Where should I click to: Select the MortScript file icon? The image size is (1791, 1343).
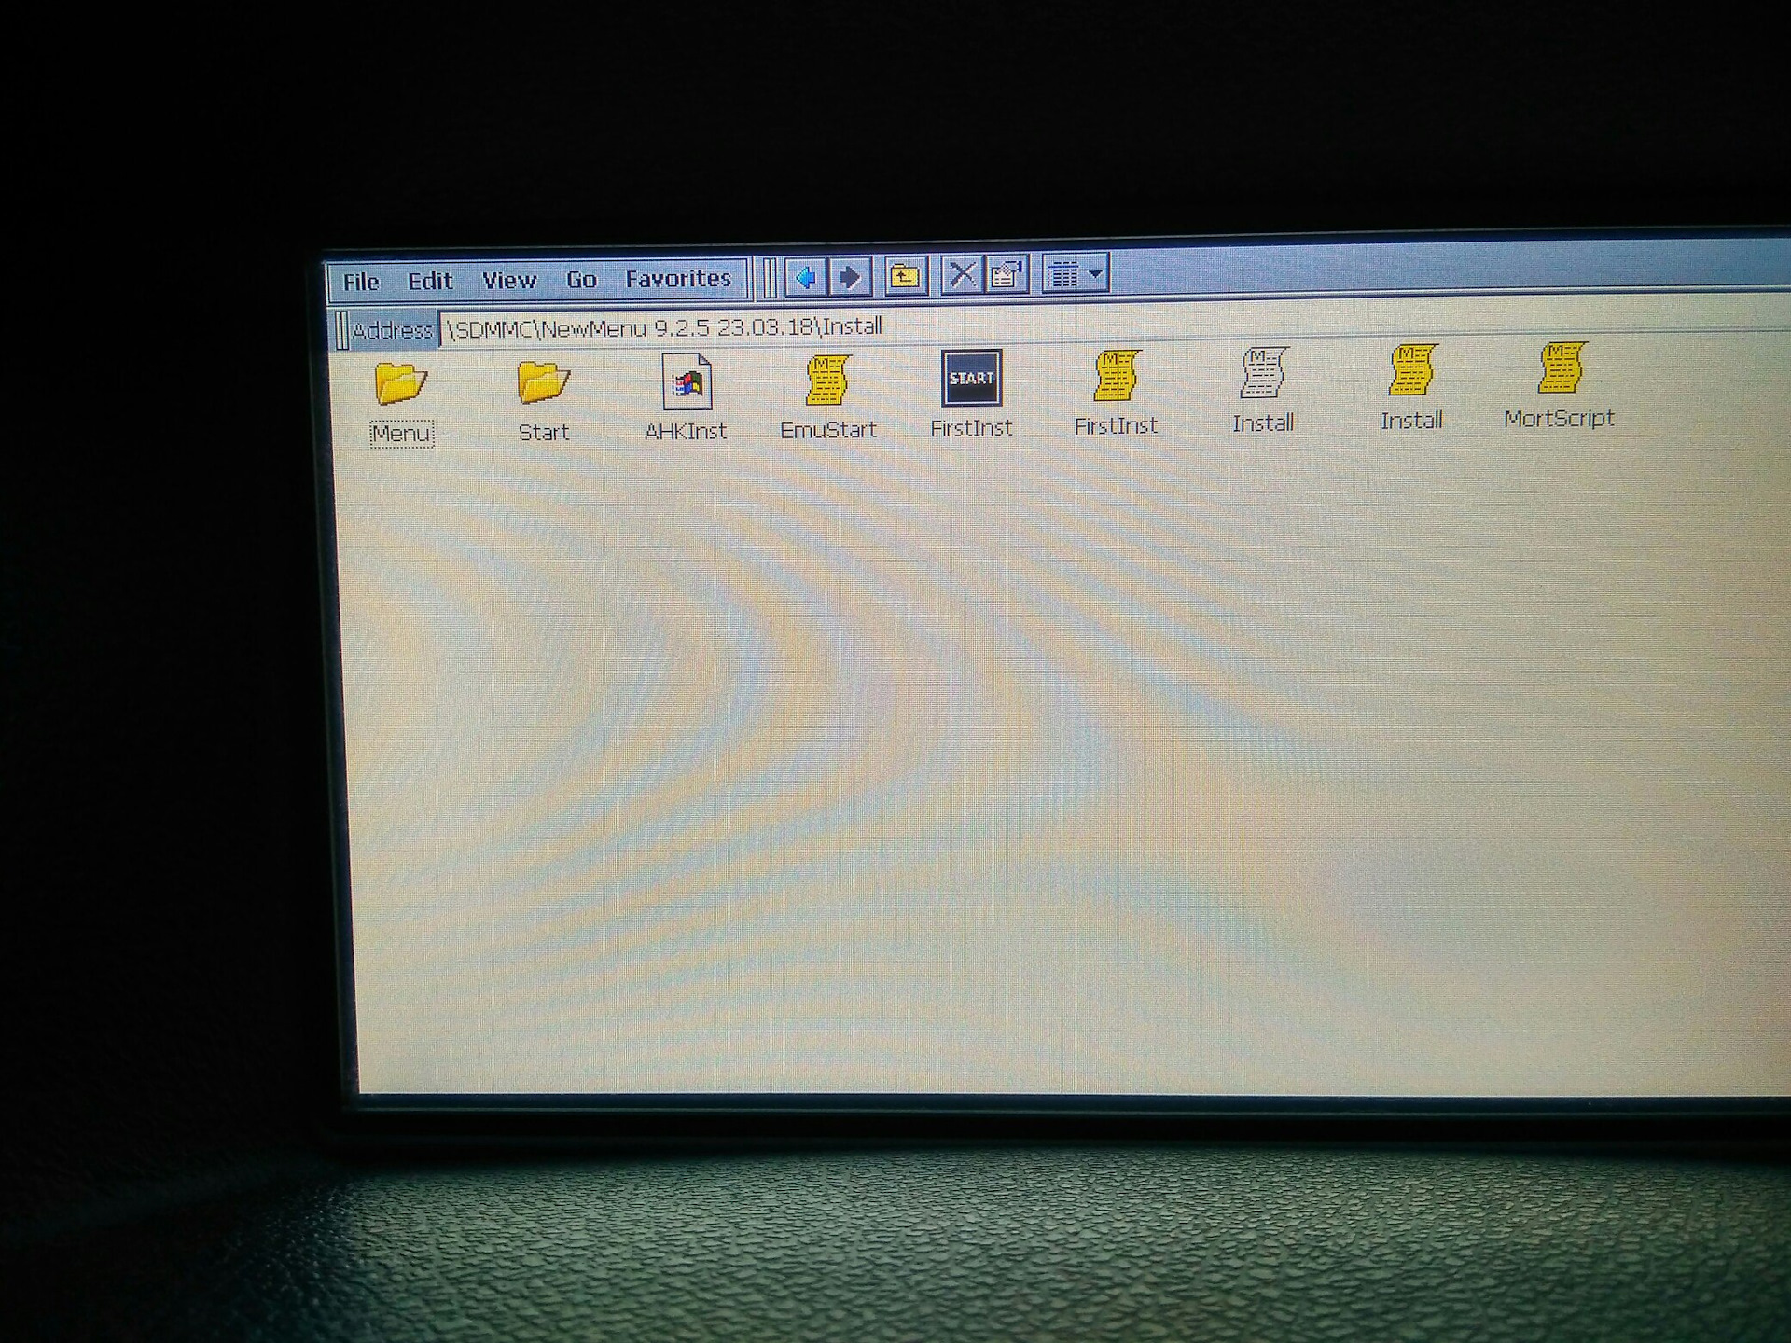[x=1560, y=368]
